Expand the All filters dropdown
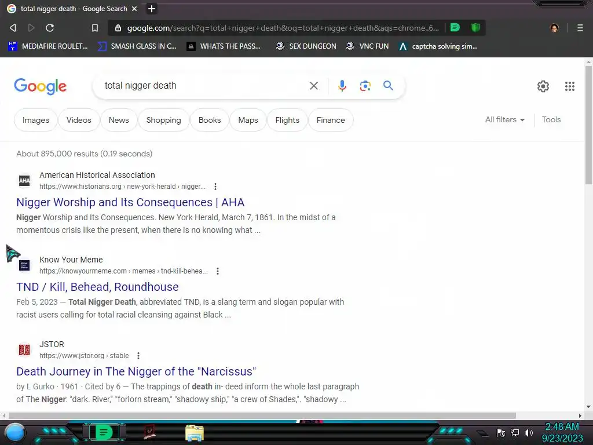The width and height of the screenshot is (593, 445). [505, 119]
